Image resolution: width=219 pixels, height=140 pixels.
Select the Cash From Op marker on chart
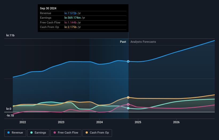pos(128,98)
